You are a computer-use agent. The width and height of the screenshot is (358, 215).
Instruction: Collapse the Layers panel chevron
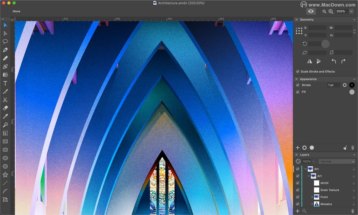tap(354, 155)
